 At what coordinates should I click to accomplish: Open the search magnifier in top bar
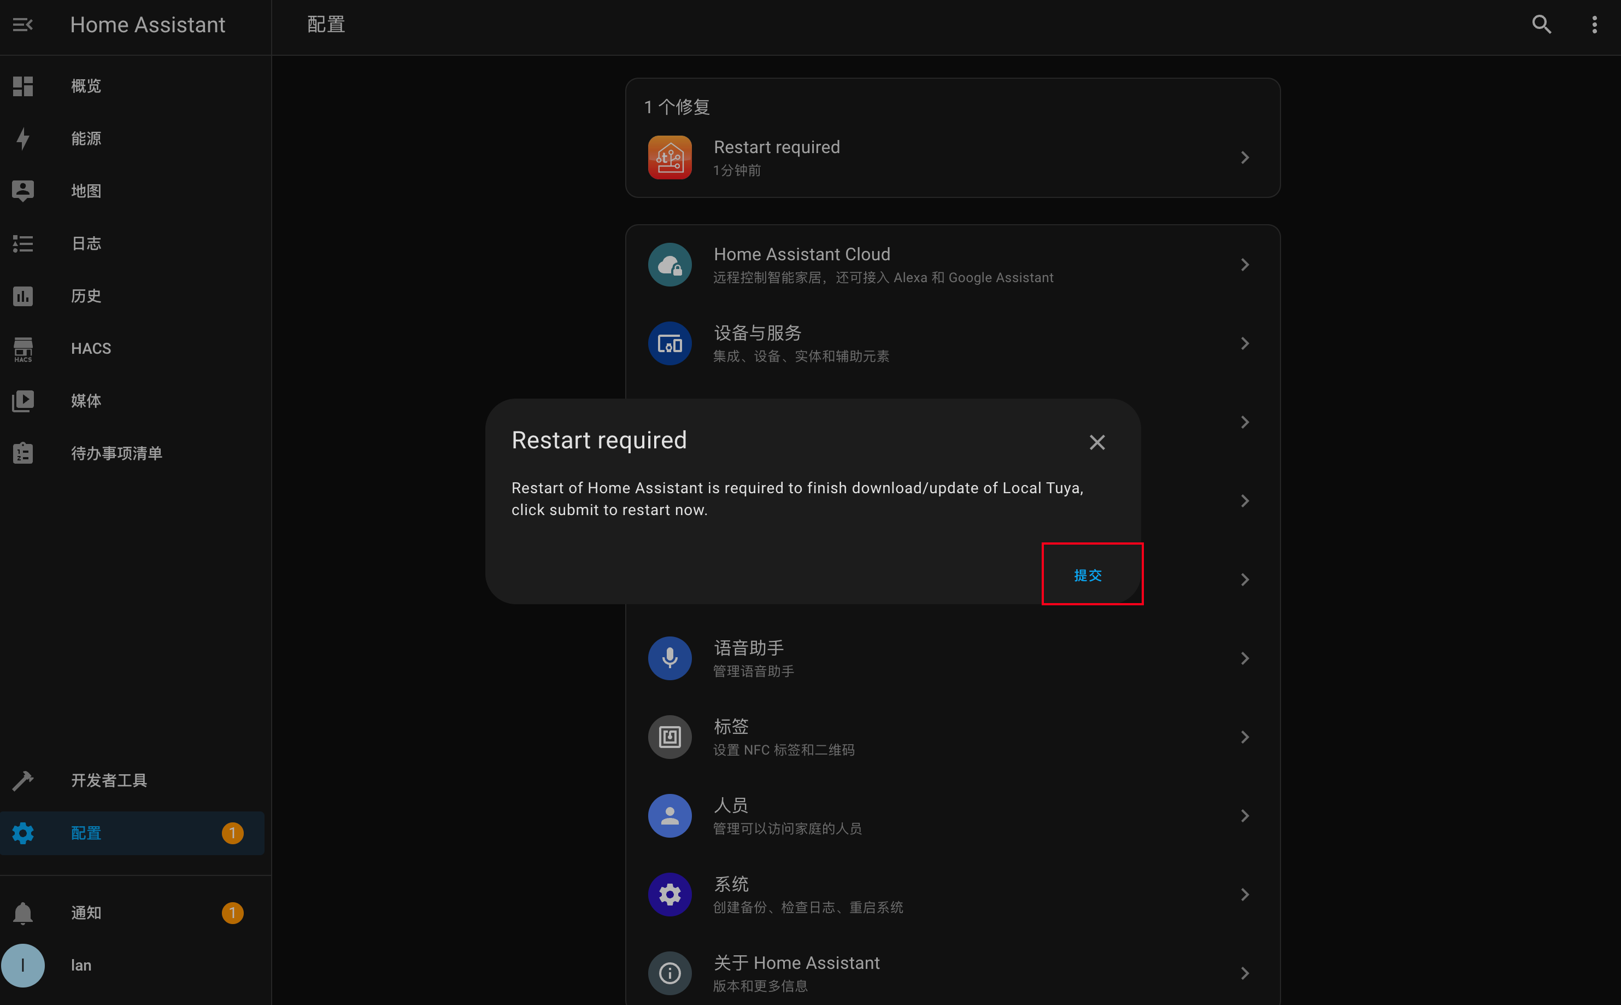click(1541, 25)
